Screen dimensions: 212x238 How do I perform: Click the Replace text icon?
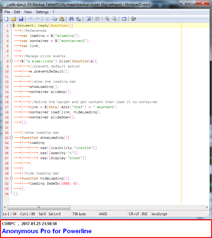(x=79, y=19)
